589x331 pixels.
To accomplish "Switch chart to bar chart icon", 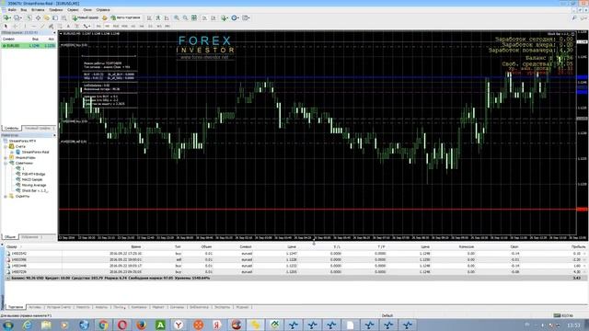I will [149, 17].
